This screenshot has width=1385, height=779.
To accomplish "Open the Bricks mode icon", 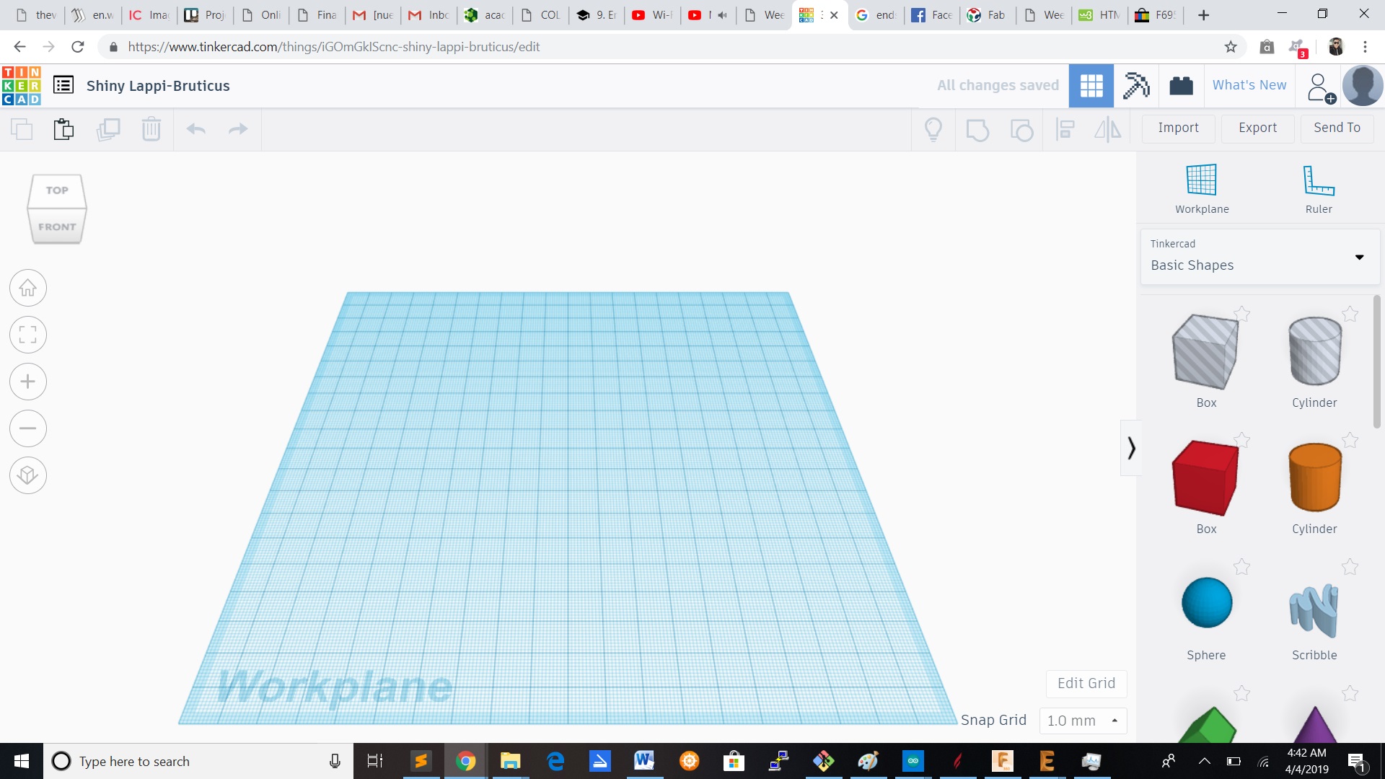I will coord(1181,85).
